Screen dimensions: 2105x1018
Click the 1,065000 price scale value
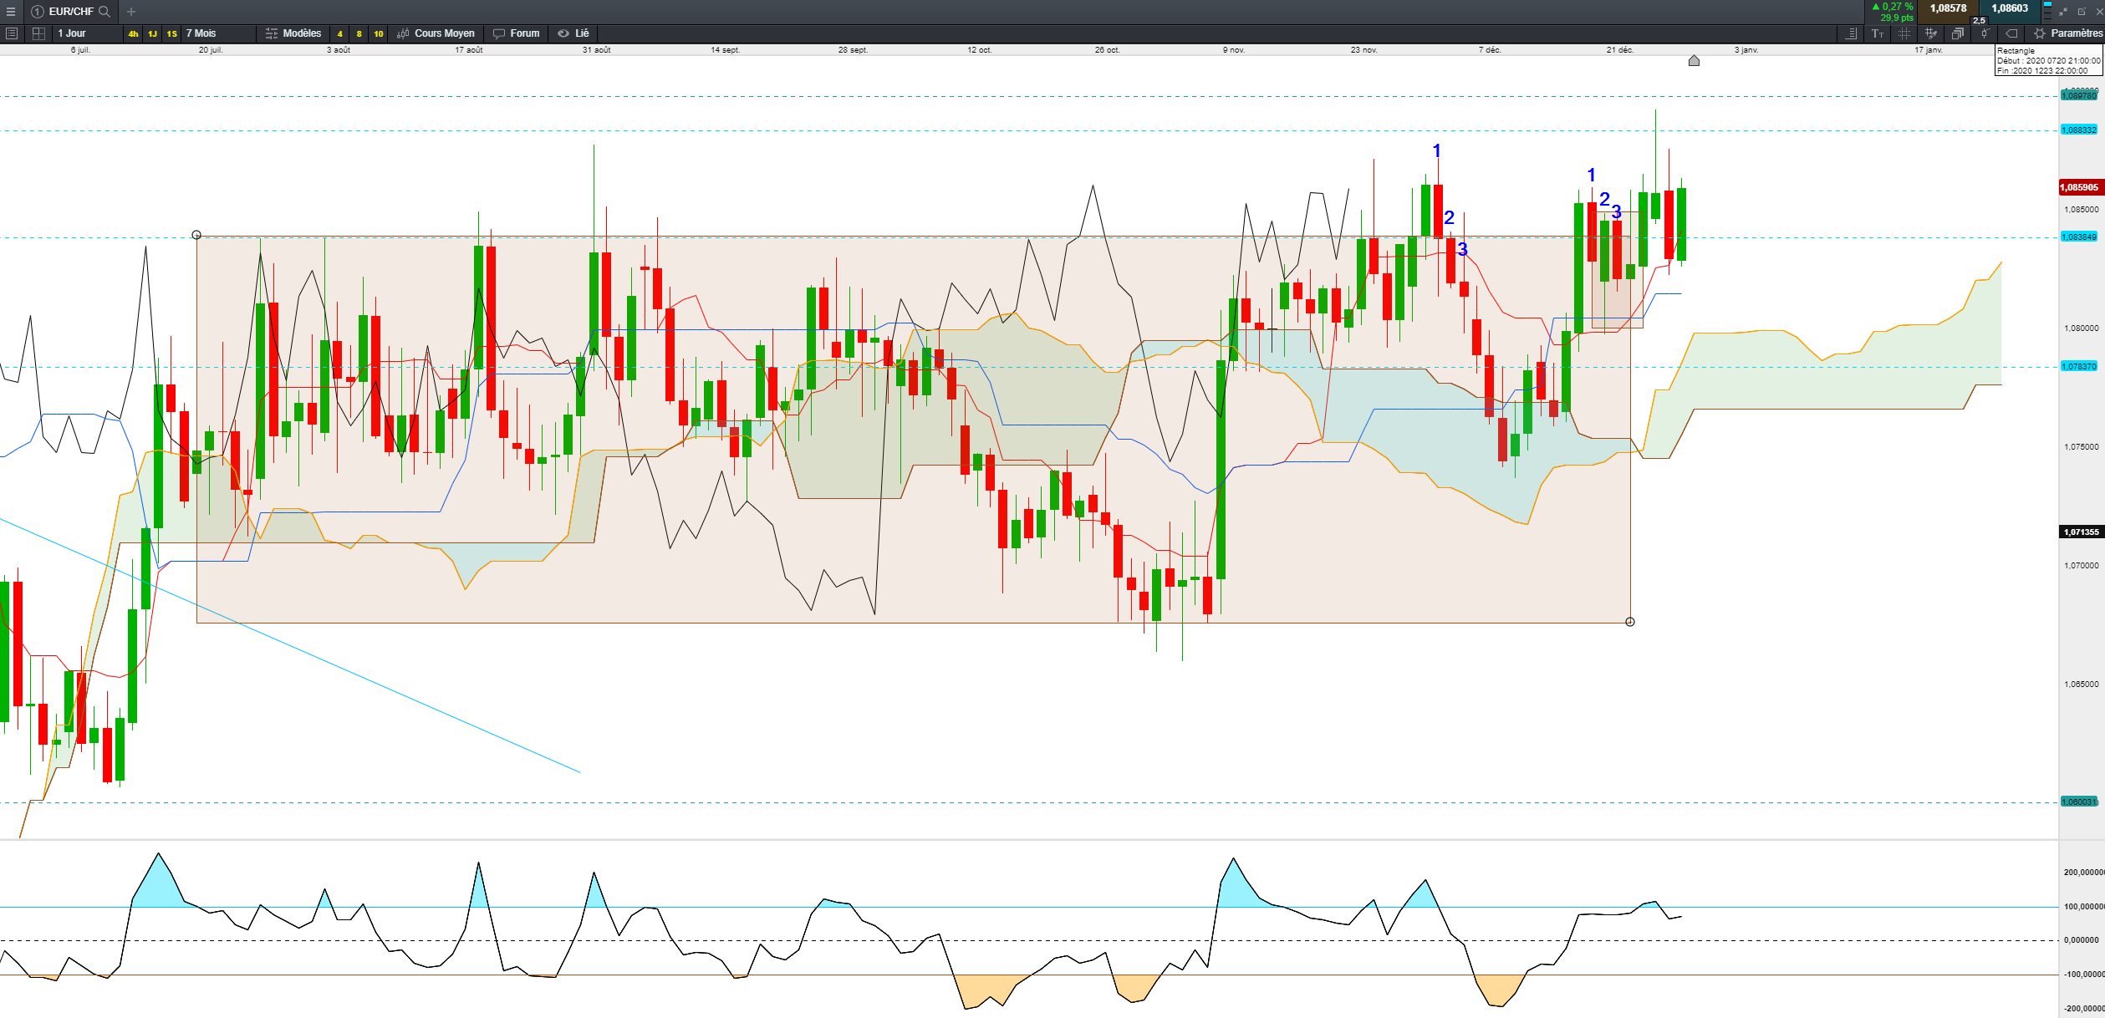pos(2082,685)
